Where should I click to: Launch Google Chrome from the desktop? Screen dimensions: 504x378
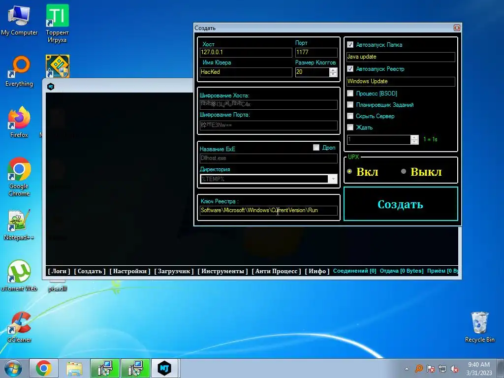point(19,177)
